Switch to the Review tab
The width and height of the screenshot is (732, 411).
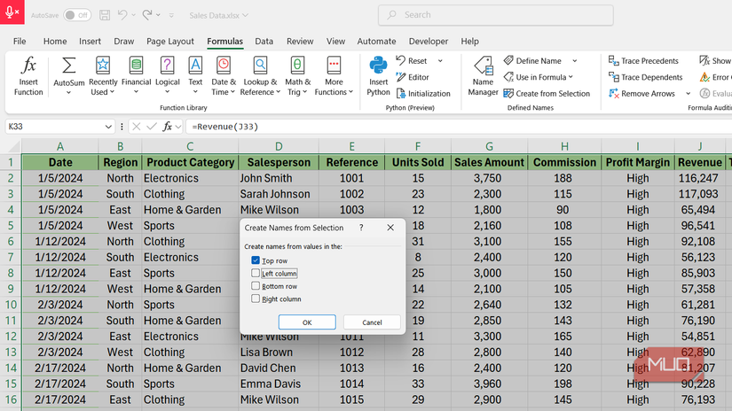300,41
